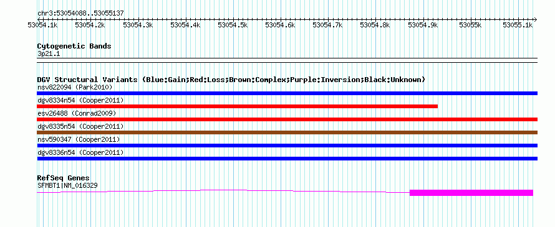Click the chr3:53054088..53055137 coordinate label
Image resolution: width=555 pixels, height=227 pixels.
pyautogui.click(x=80, y=14)
